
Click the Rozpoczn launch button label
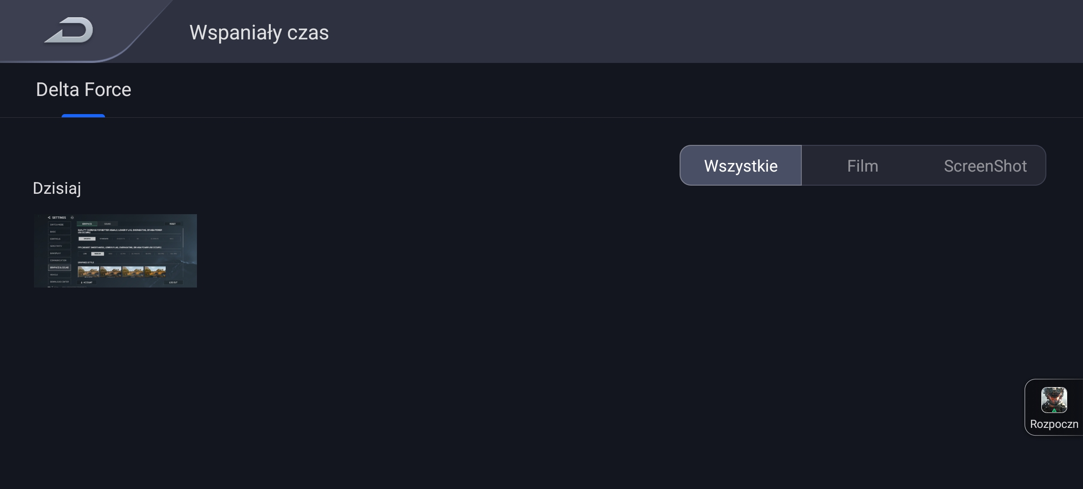(1054, 424)
